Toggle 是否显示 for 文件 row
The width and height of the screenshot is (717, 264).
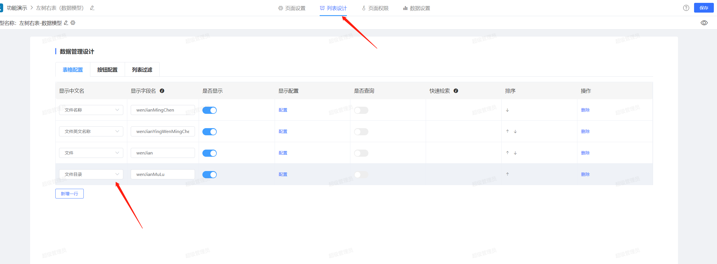(x=210, y=153)
